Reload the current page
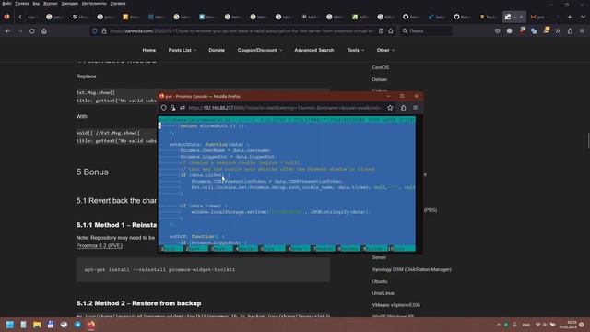590x332 pixels. (x=32, y=31)
